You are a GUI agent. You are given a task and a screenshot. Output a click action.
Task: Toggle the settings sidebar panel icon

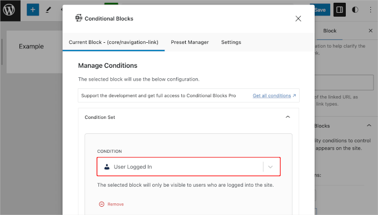(340, 10)
